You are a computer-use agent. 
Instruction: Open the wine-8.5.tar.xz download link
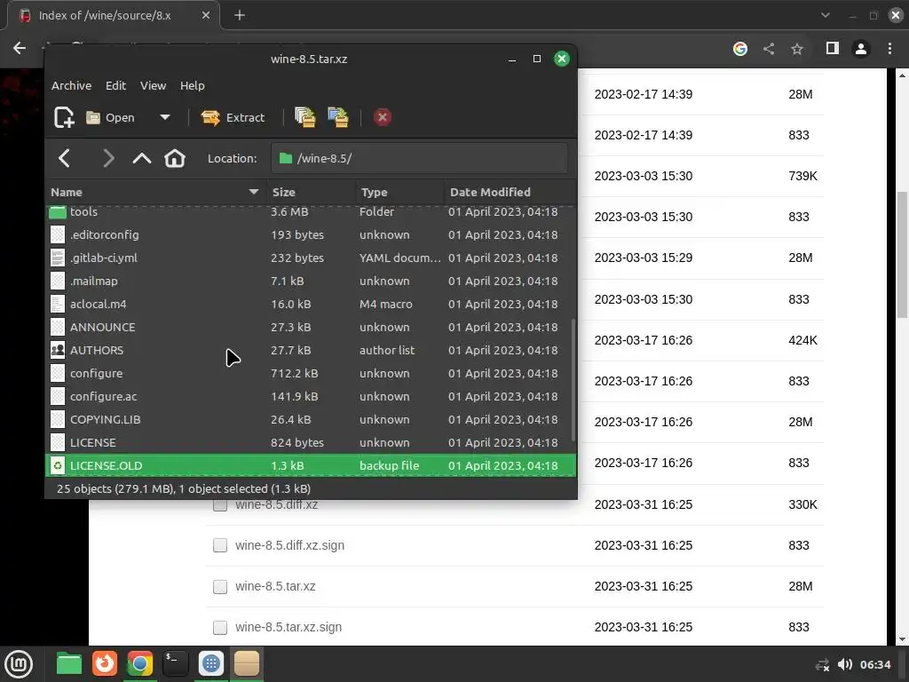click(x=275, y=586)
